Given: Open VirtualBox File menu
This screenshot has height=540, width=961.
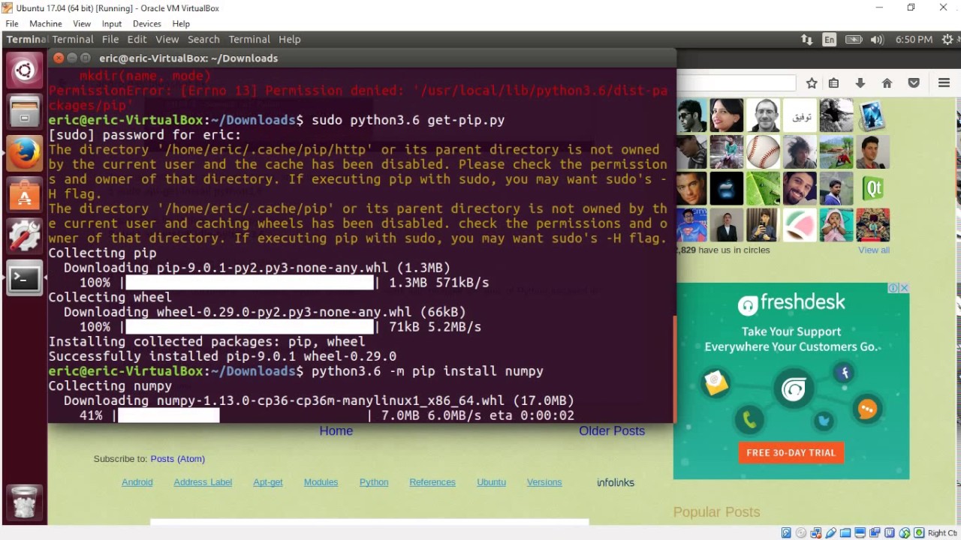Looking at the screenshot, I should (12, 24).
